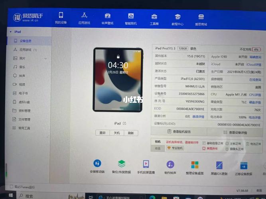266x199 pixels.
Task: Click the 主板正常 motherboard status icon
Action: pyautogui.click(x=227, y=144)
